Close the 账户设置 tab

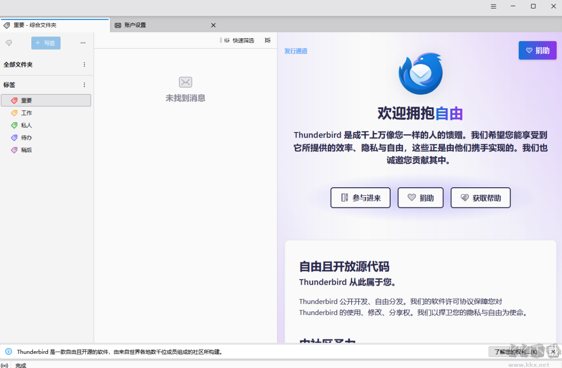click(213, 25)
